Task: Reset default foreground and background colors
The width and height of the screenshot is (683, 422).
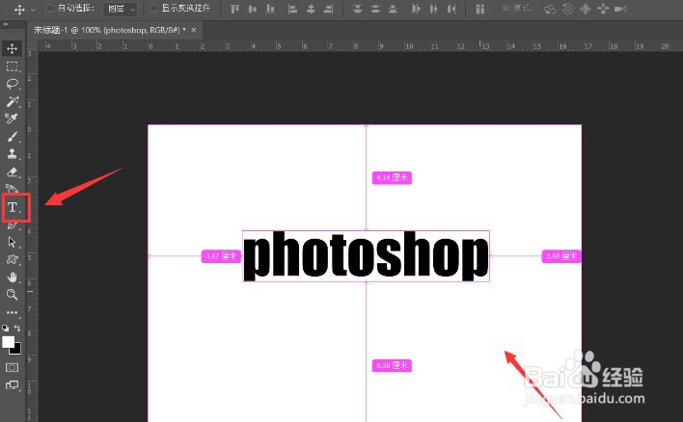Action: pyautogui.click(x=5, y=328)
